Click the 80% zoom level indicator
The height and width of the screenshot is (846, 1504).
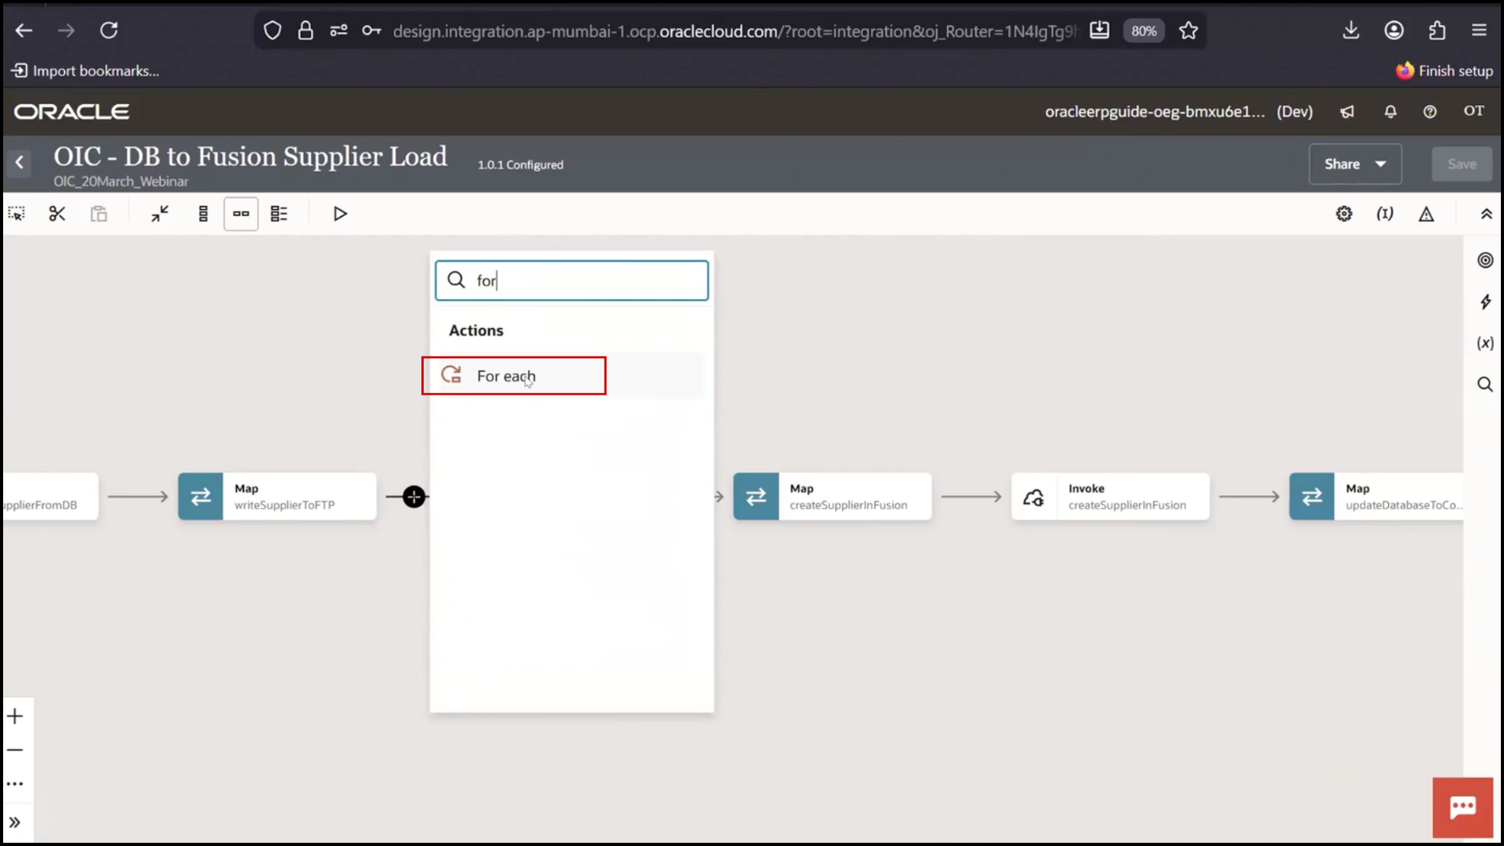pos(1144,31)
